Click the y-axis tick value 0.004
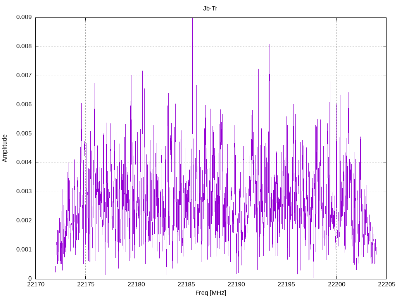Image resolution: width=397 pixels, height=298 pixels. (24, 162)
